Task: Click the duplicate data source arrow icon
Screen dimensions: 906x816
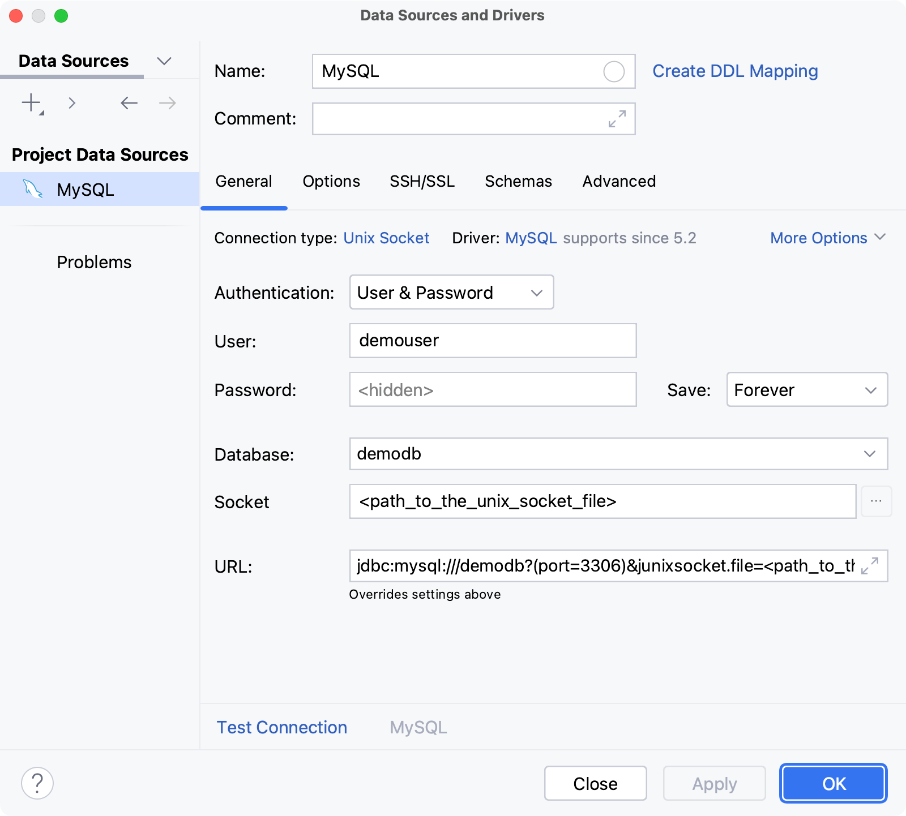Action: 72,102
